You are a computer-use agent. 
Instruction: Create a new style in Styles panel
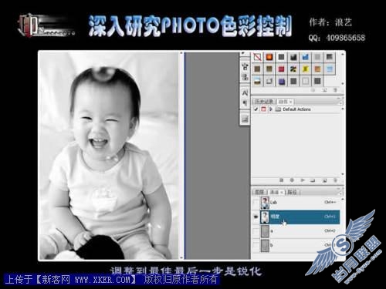coord(324,90)
